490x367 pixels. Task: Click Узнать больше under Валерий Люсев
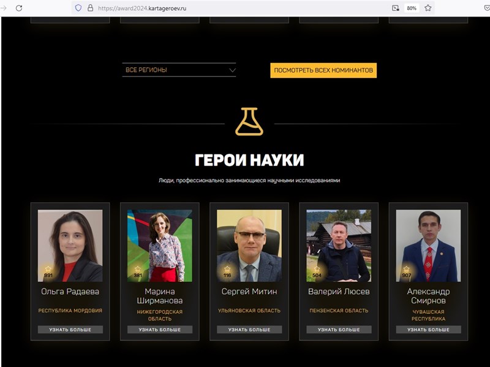coord(339,330)
